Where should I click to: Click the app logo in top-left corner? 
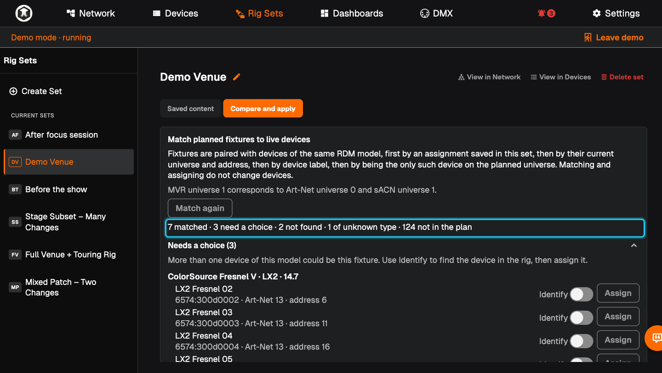tap(23, 13)
